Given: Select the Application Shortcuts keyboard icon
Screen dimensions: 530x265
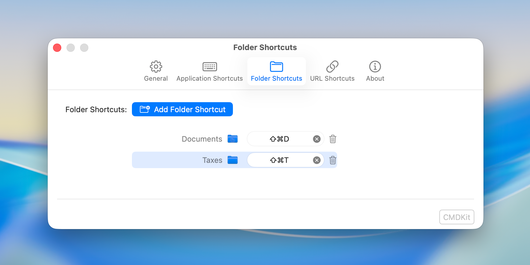Looking at the screenshot, I should (x=209, y=67).
